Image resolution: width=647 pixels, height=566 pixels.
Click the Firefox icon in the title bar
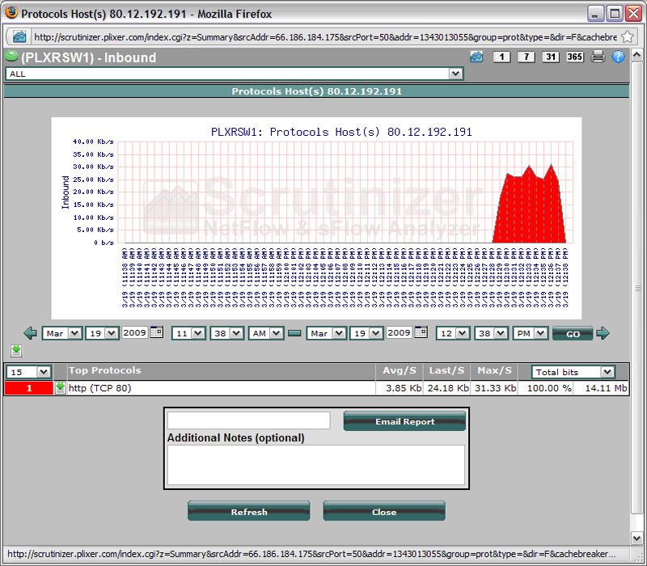tap(11, 13)
